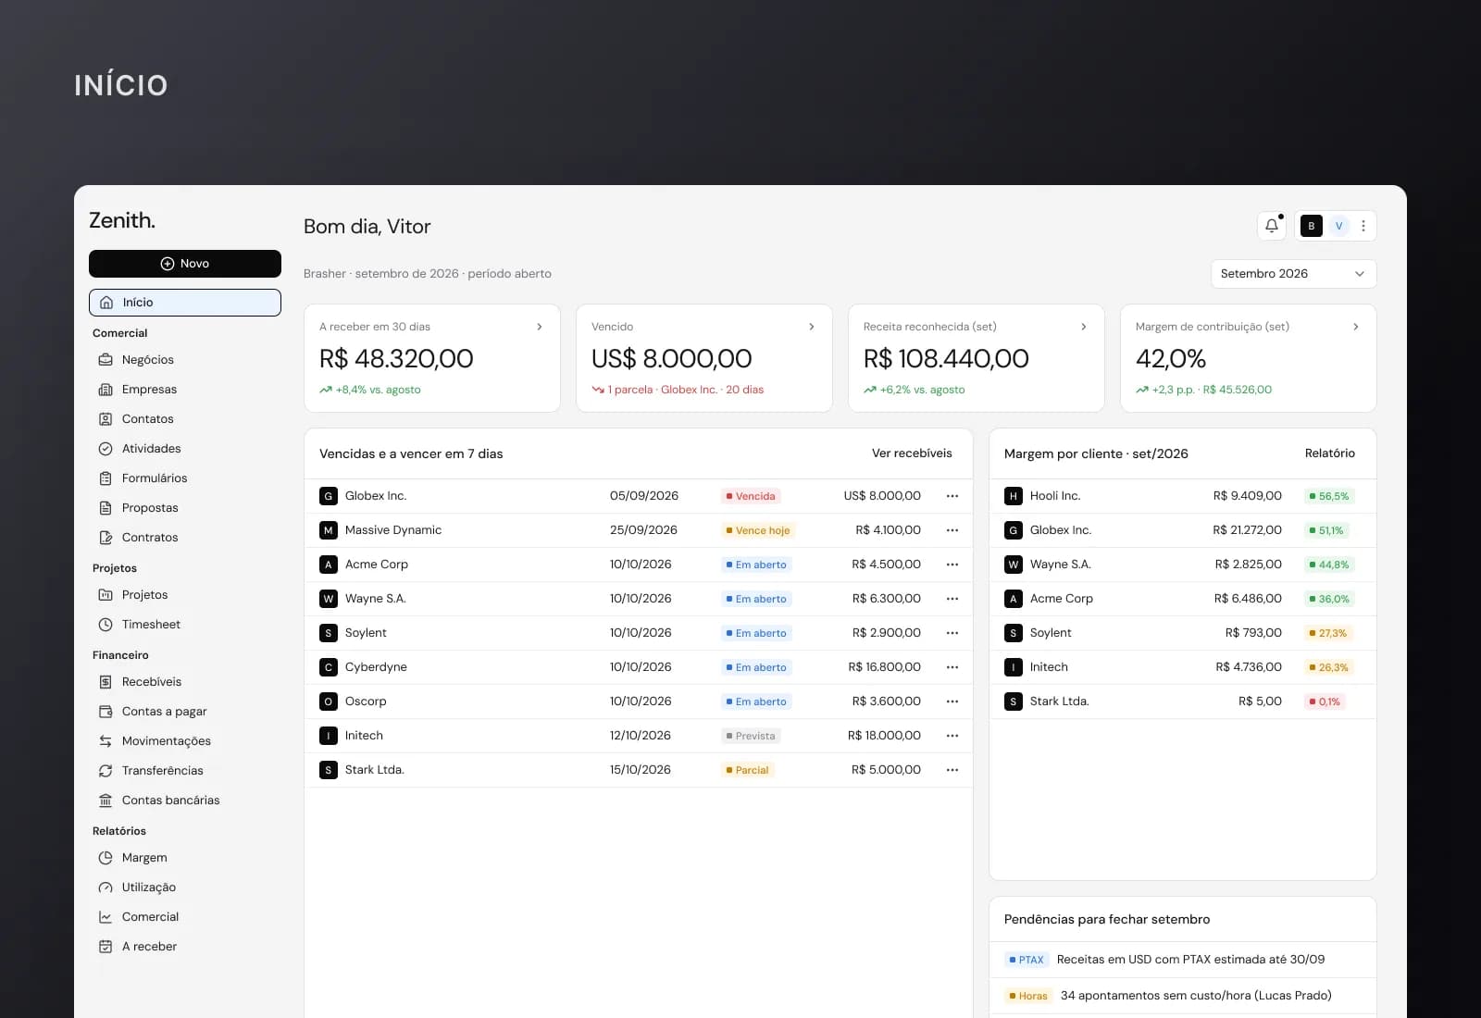Image resolution: width=1481 pixels, height=1018 pixels.
Task: Open the more-options menu for Cyberdyne row
Action: point(952,667)
